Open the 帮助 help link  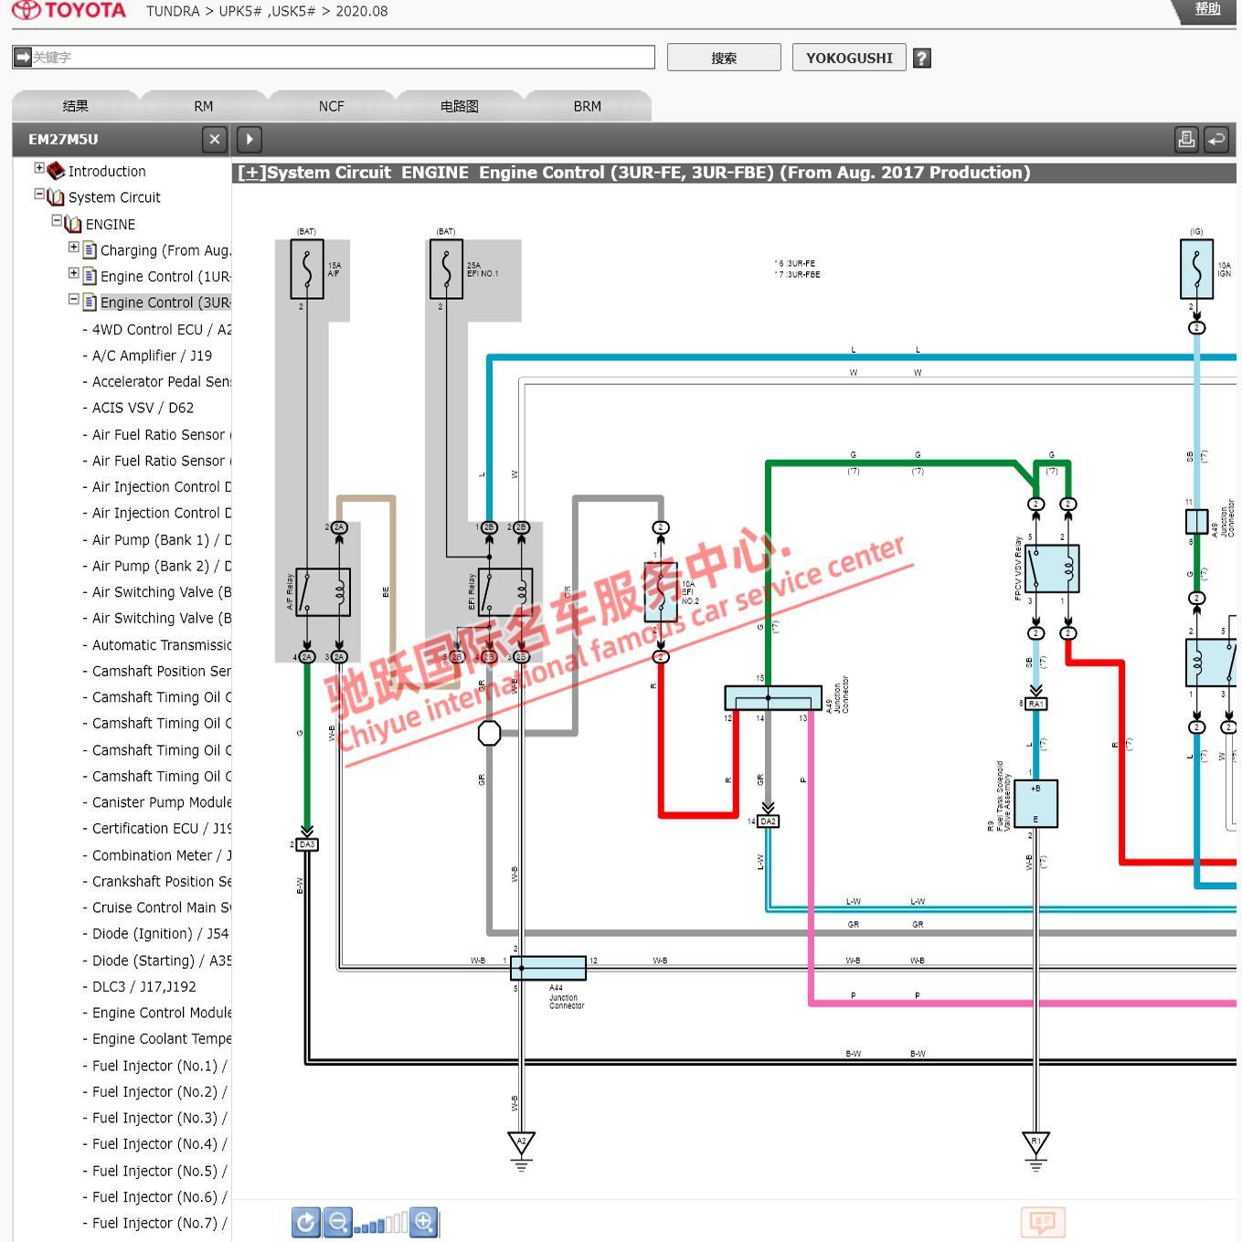coord(1208,9)
